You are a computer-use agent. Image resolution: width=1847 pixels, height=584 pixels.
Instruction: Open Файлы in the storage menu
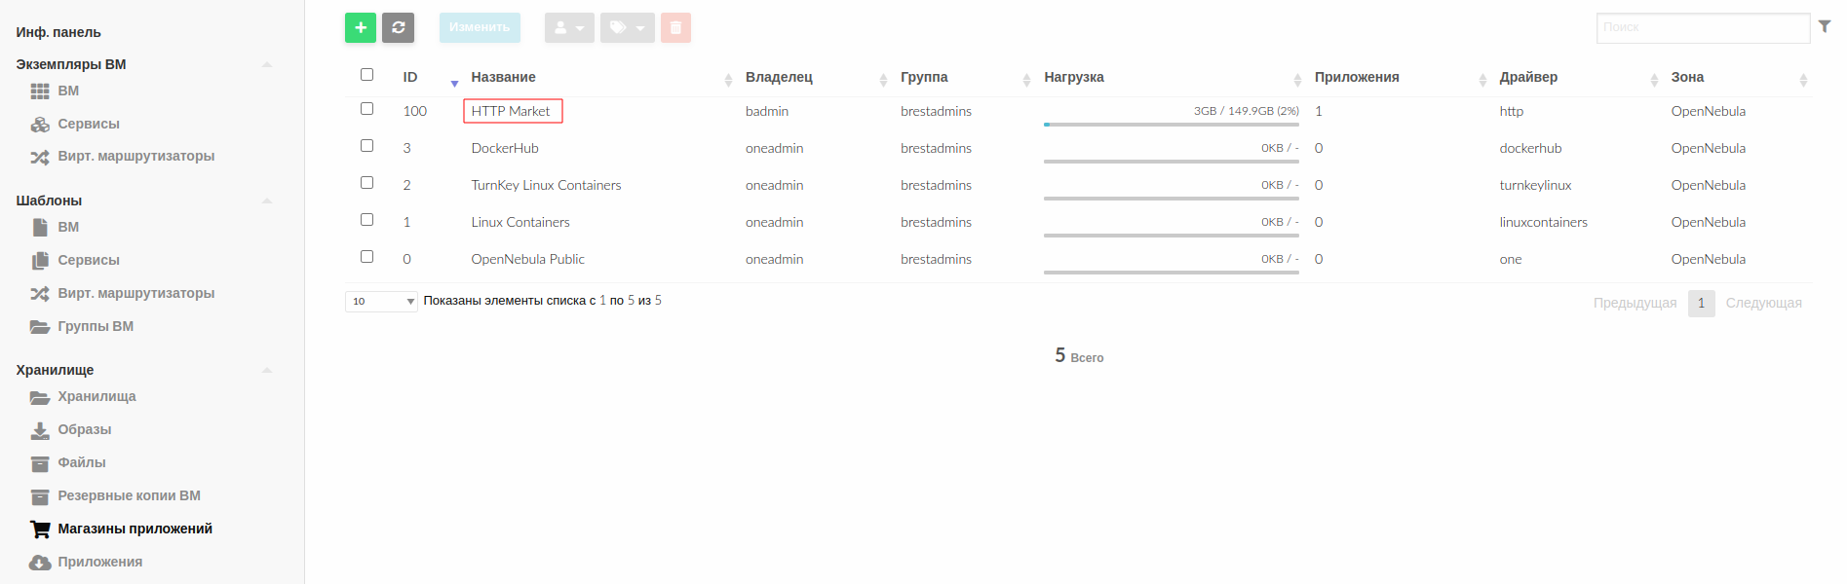(82, 463)
